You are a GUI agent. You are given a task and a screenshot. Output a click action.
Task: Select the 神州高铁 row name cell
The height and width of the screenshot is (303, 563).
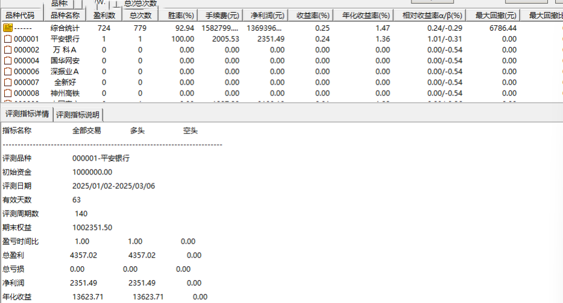[x=65, y=94]
